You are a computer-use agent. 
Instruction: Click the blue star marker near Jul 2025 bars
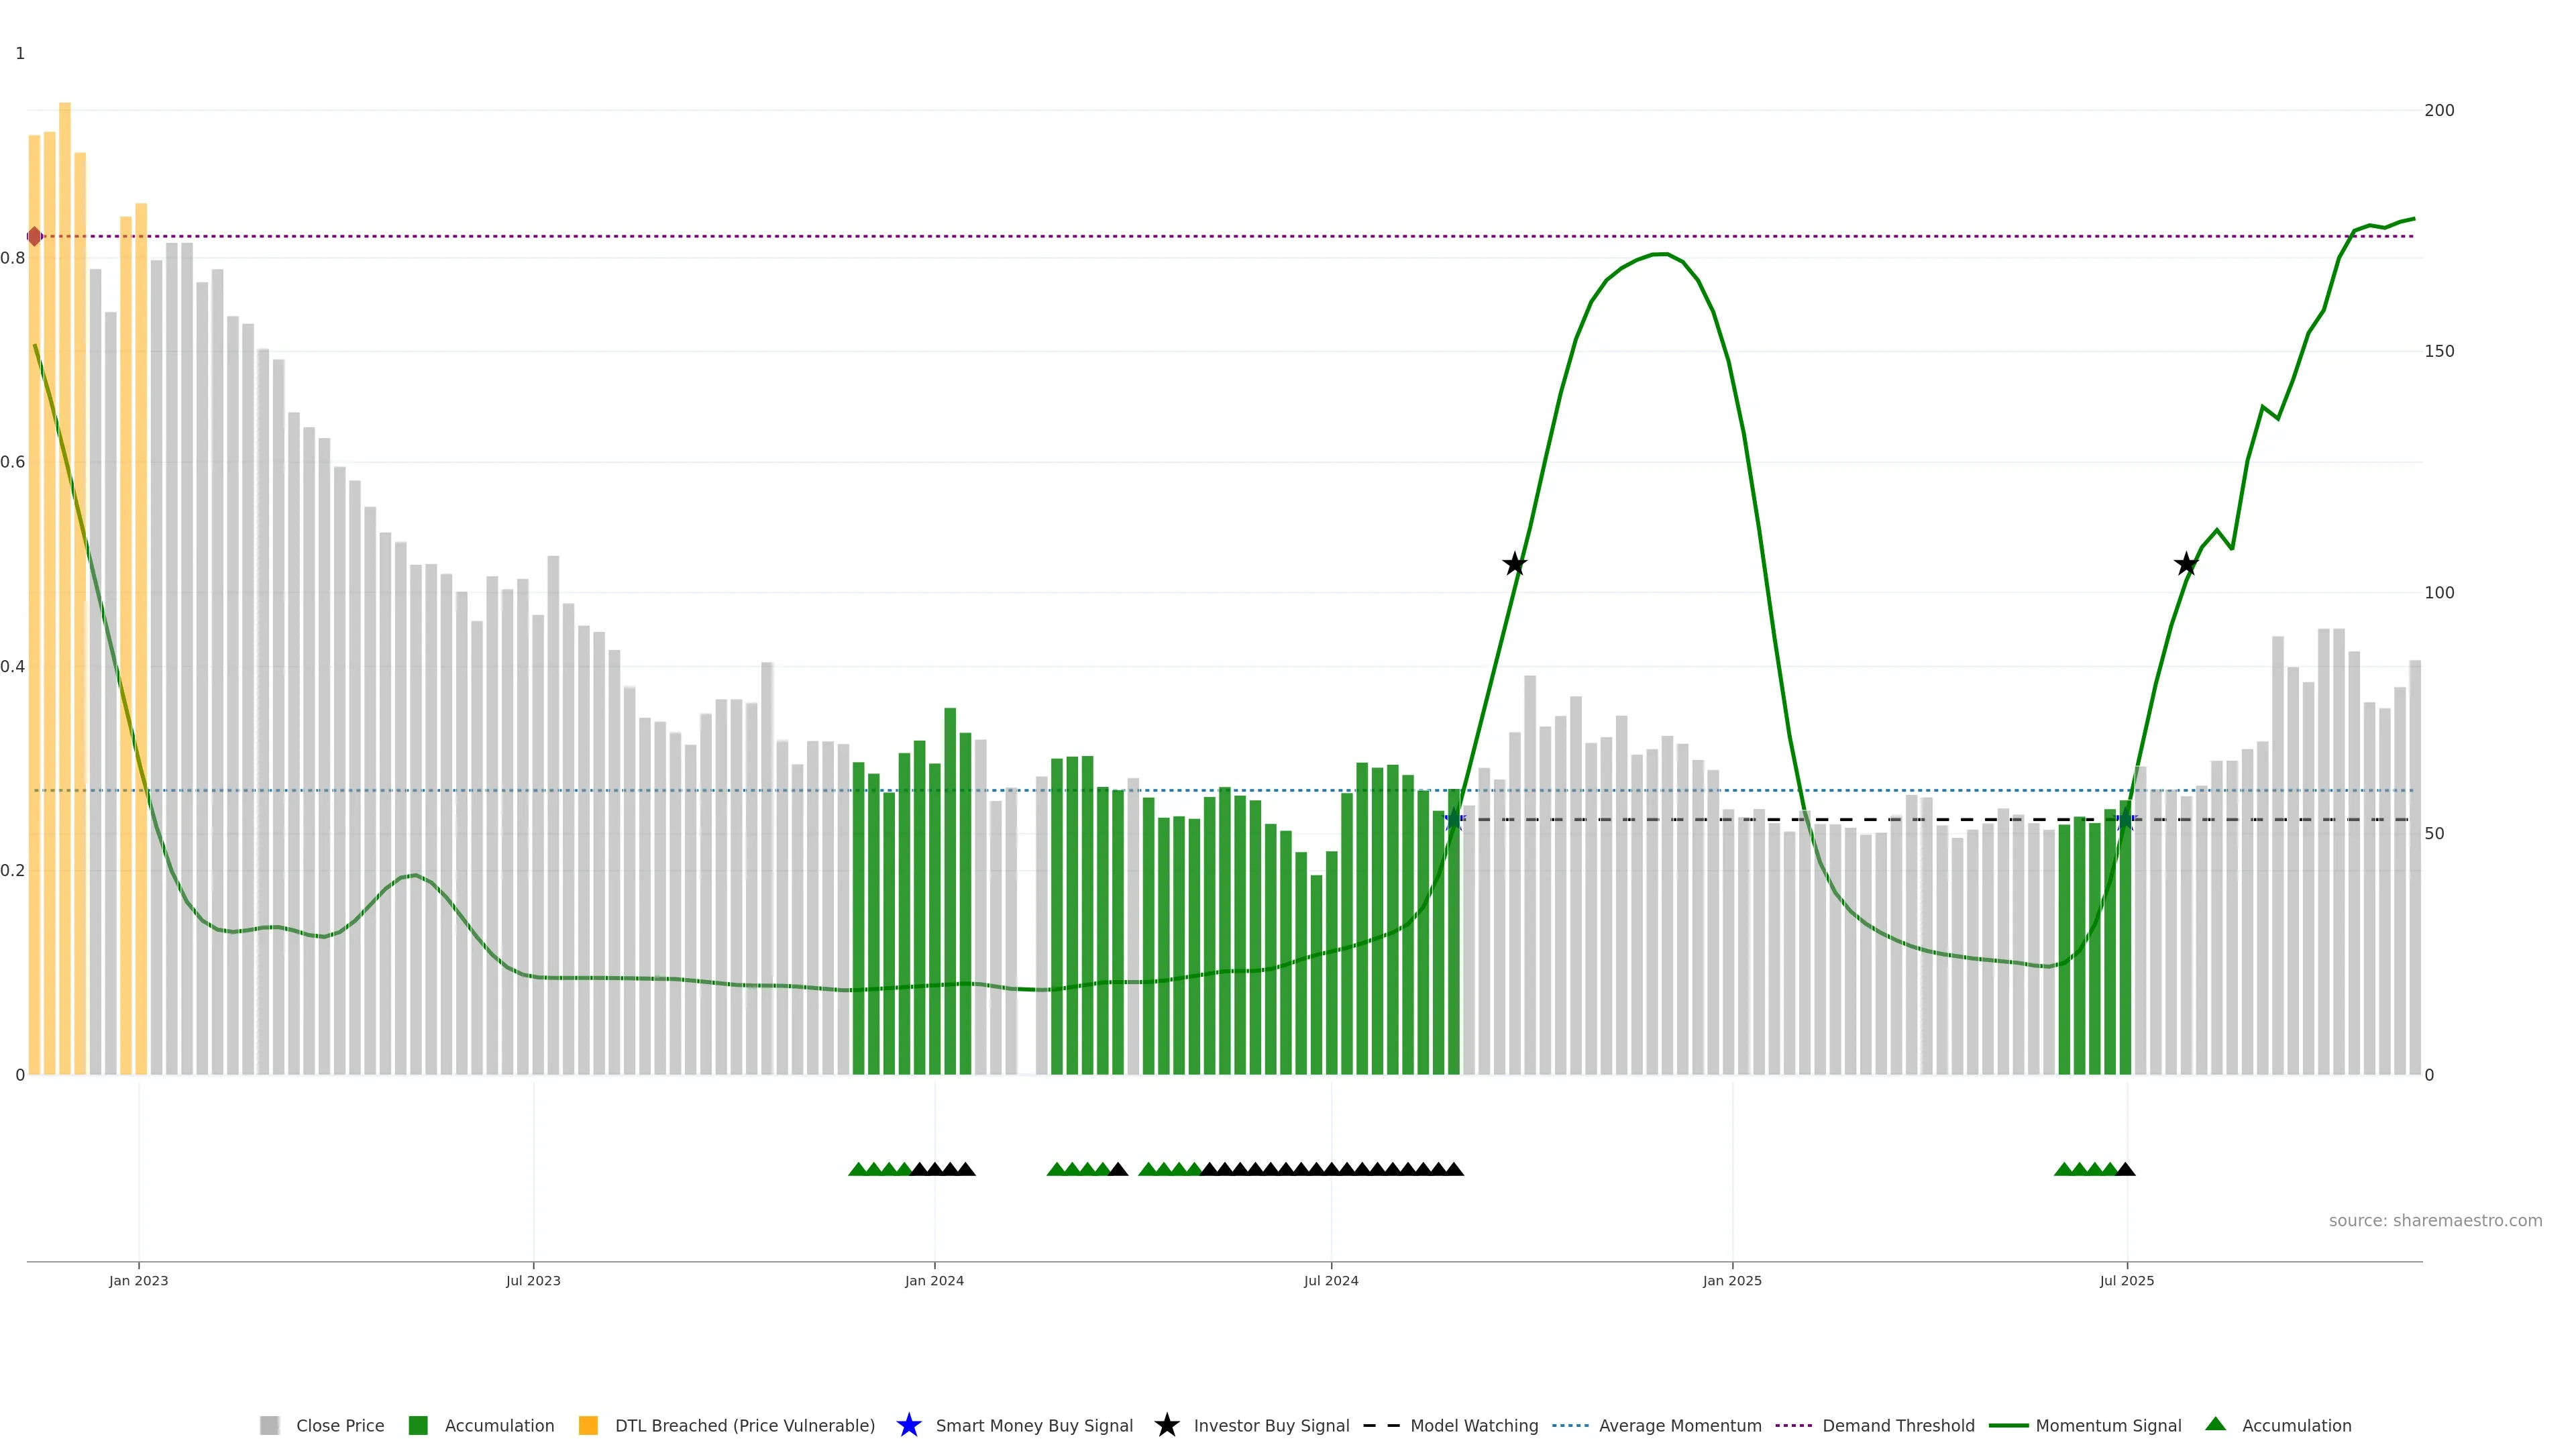(2126, 821)
